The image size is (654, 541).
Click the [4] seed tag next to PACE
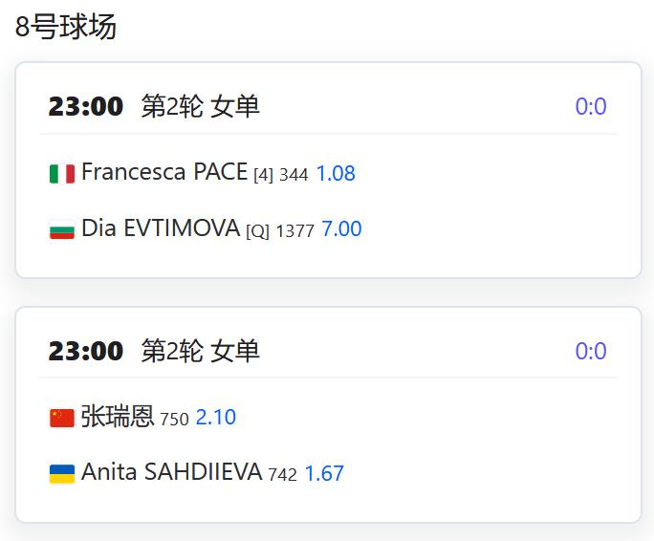click(263, 175)
